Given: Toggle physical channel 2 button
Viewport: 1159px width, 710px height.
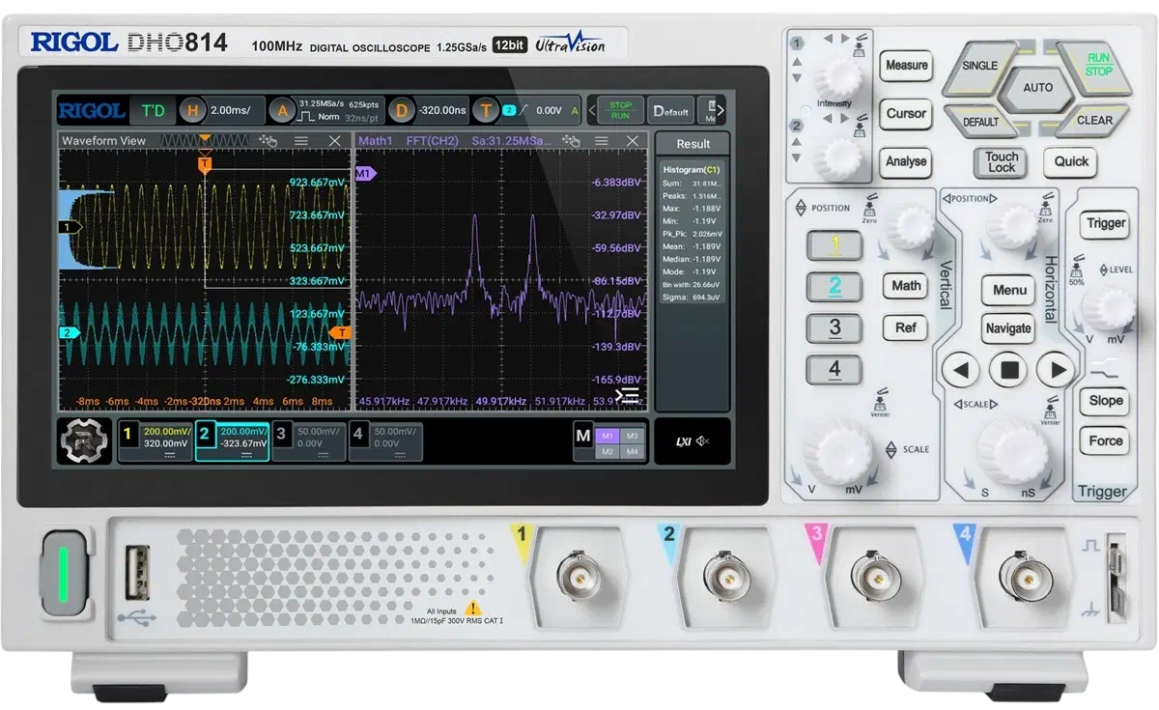Looking at the screenshot, I should 834,286.
